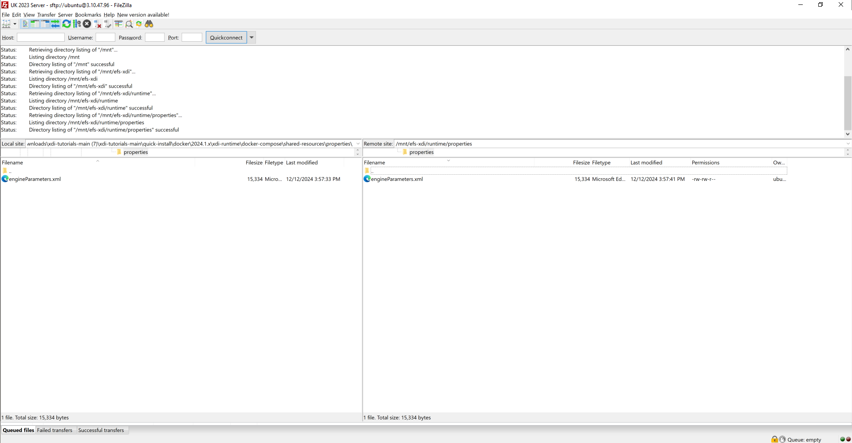
Task: Click remote tree scroll down arrow
Action: click(x=848, y=154)
